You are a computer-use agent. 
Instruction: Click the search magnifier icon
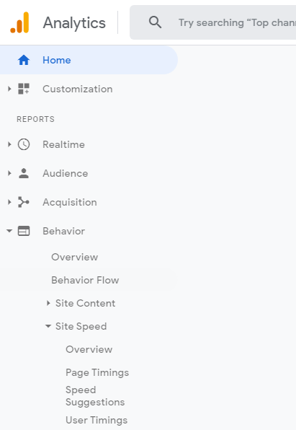coord(155,22)
